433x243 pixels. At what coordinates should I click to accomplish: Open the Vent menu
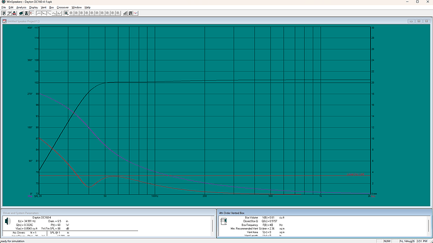point(44,8)
